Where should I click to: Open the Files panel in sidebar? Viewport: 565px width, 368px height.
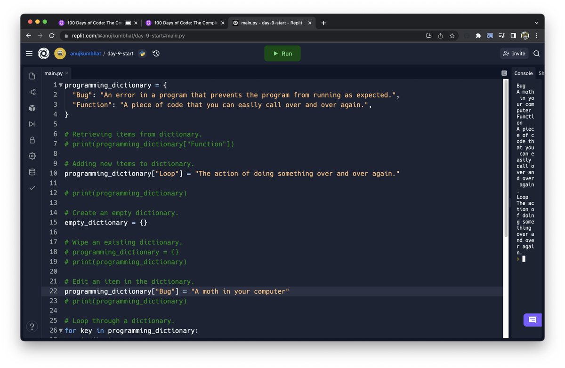click(x=32, y=76)
